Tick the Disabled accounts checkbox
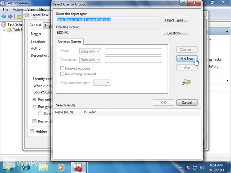The width and height of the screenshot is (231, 173). tap(62, 68)
